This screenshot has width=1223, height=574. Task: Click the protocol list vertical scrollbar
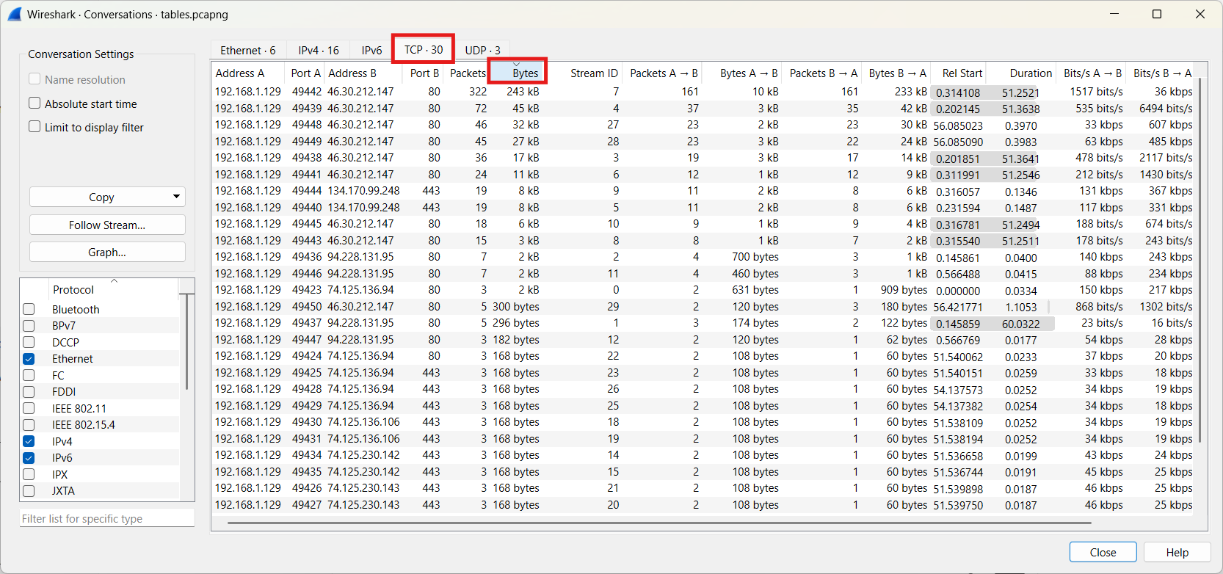coord(187,341)
